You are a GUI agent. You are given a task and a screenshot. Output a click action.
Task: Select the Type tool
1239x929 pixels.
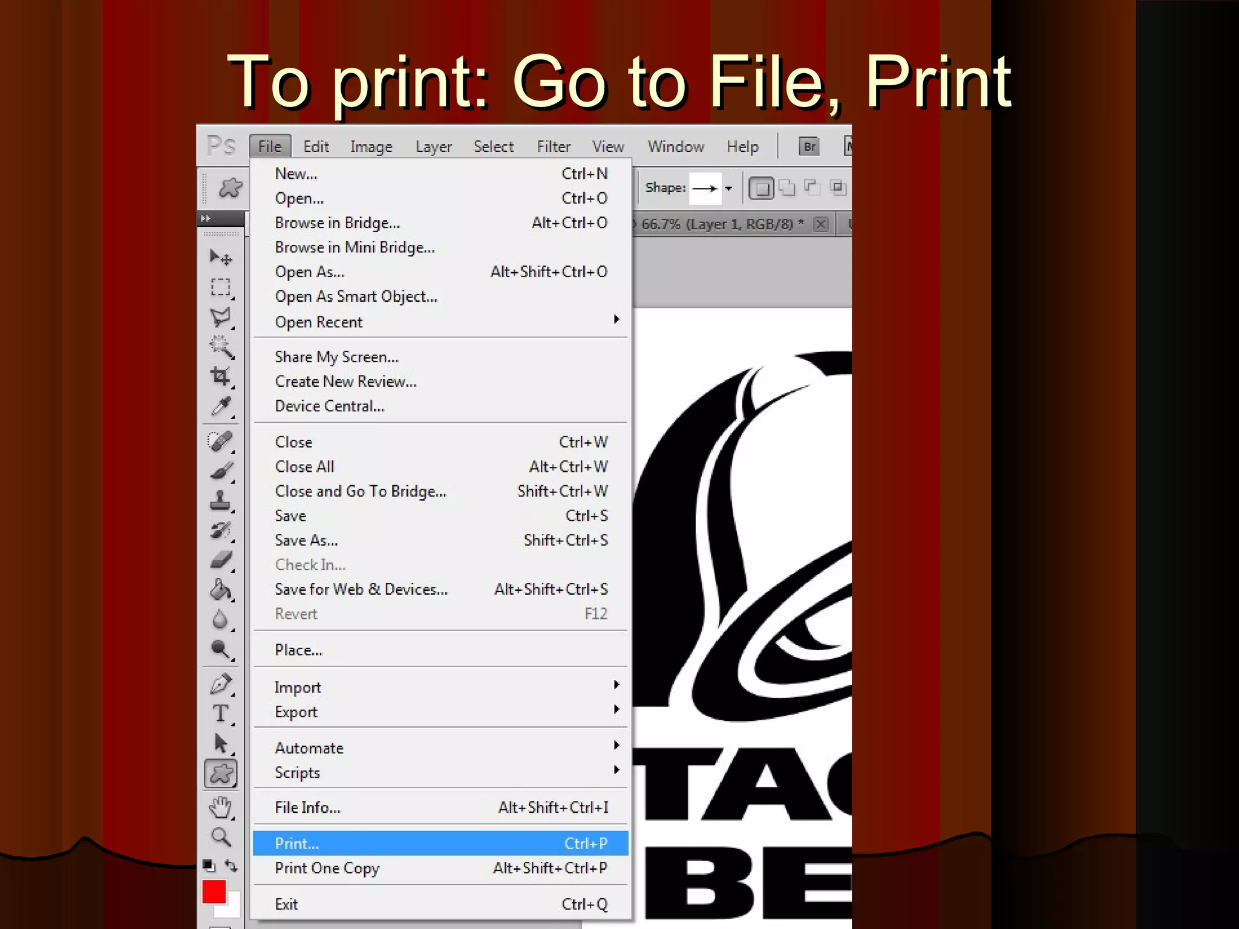pyautogui.click(x=221, y=714)
